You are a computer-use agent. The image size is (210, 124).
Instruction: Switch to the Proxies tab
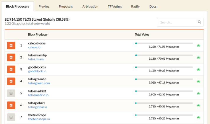coord(44,6)
